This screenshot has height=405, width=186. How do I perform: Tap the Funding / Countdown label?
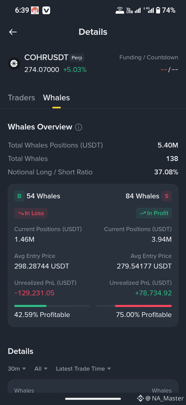pyautogui.click(x=149, y=58)
